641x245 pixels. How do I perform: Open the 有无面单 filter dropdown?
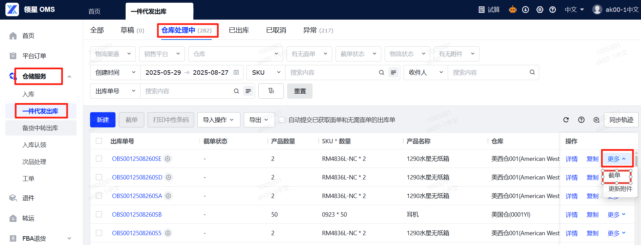point(309,54)
